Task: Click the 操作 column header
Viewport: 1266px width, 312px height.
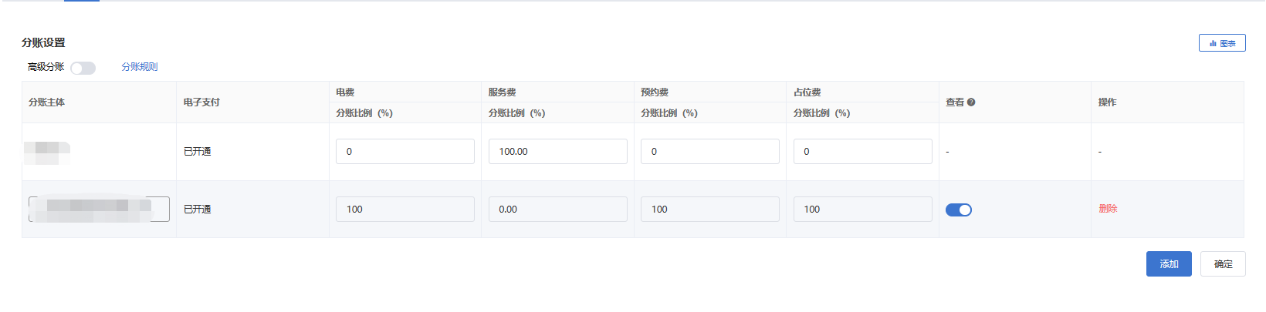Action: 1108,102
